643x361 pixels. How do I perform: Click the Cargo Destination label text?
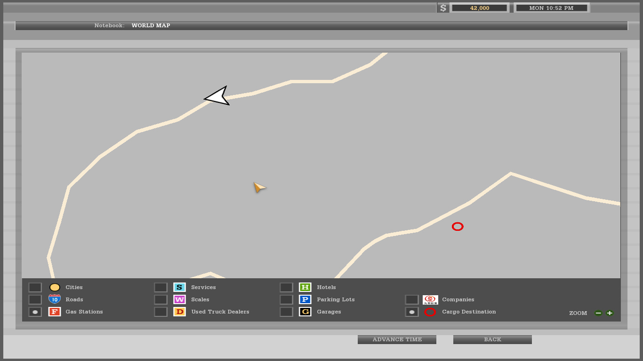click(469, 312)
